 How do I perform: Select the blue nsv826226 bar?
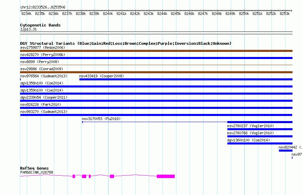click(x=156, y=108)
